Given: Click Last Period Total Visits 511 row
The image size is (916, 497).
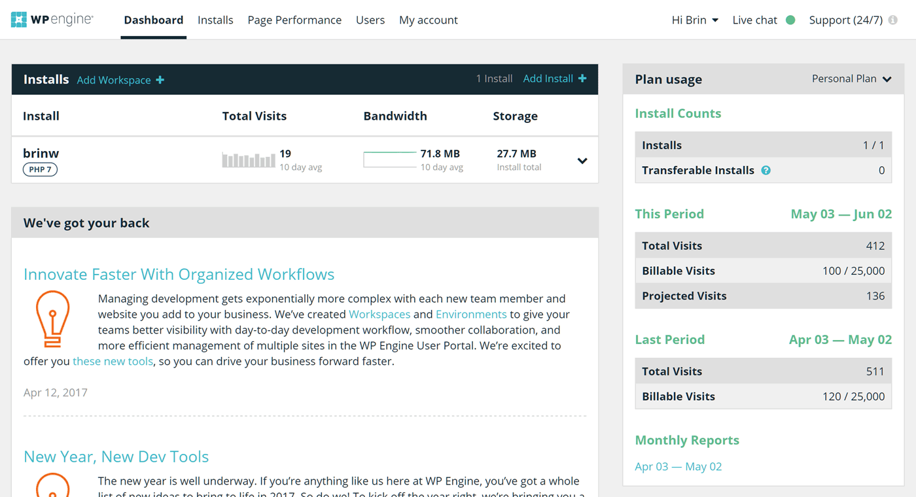Looking at the screenshot, I should tap(763, 371).
